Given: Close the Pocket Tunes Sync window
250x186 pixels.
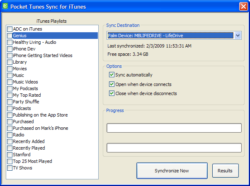Looking at the screenshot, I should 243,6.
